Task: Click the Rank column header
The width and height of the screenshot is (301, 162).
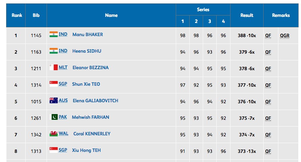Action: point(17,15)
